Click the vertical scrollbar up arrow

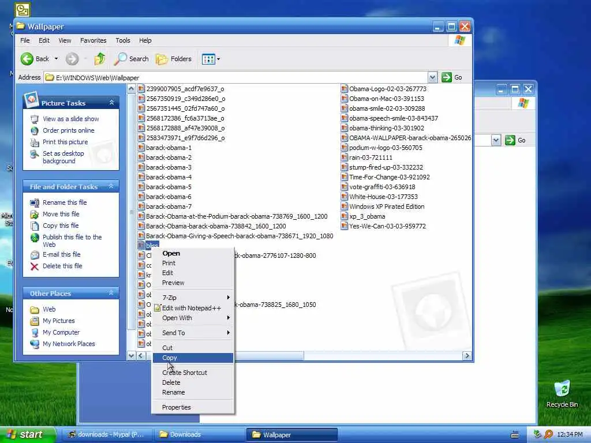[x=131, y=89]
